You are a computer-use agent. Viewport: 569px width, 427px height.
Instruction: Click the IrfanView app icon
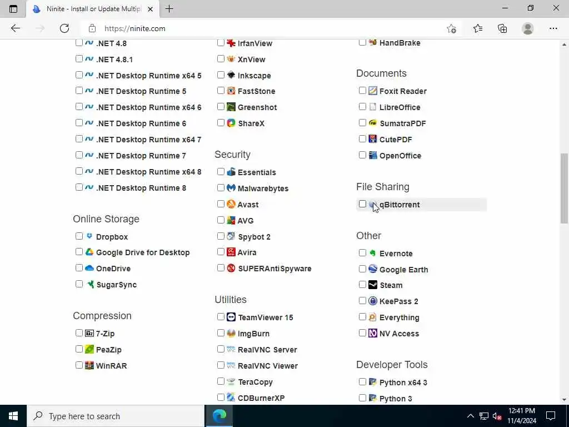[x=231, y=43]
